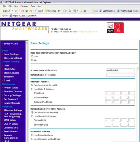Click the Print icon
140x142 pixels.
(x=70, y=11)
